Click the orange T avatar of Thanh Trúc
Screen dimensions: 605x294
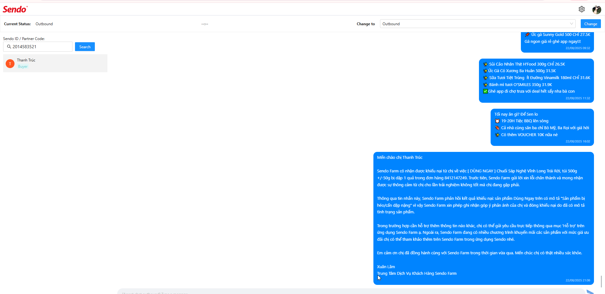[10, 64]
